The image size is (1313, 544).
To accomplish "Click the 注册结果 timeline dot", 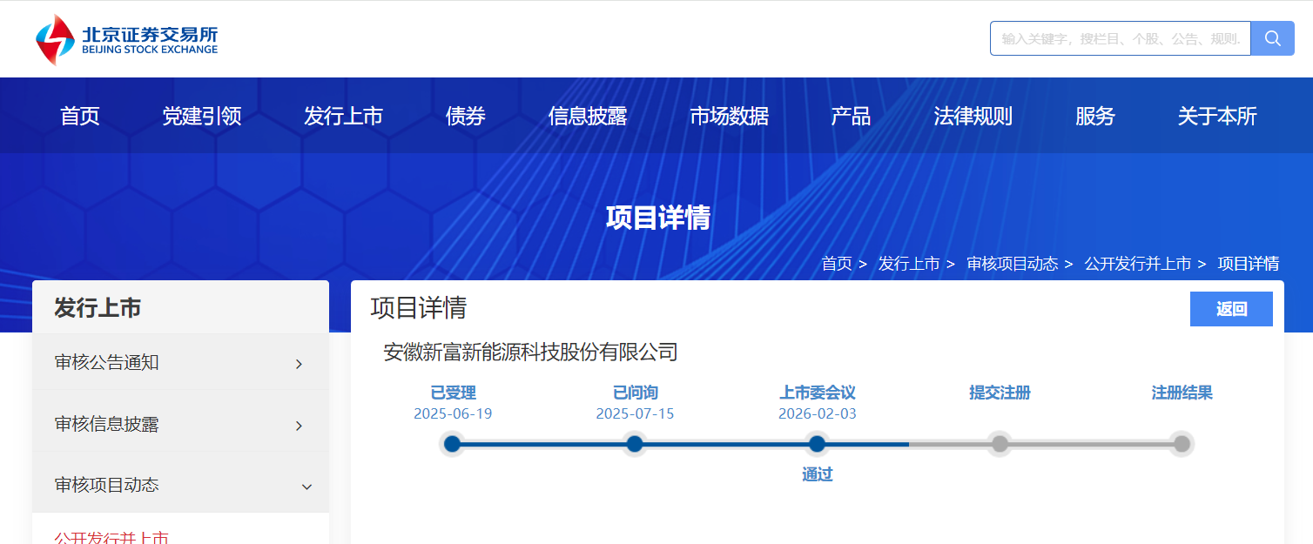I will pyautogui.click(x=1182, y=444).
